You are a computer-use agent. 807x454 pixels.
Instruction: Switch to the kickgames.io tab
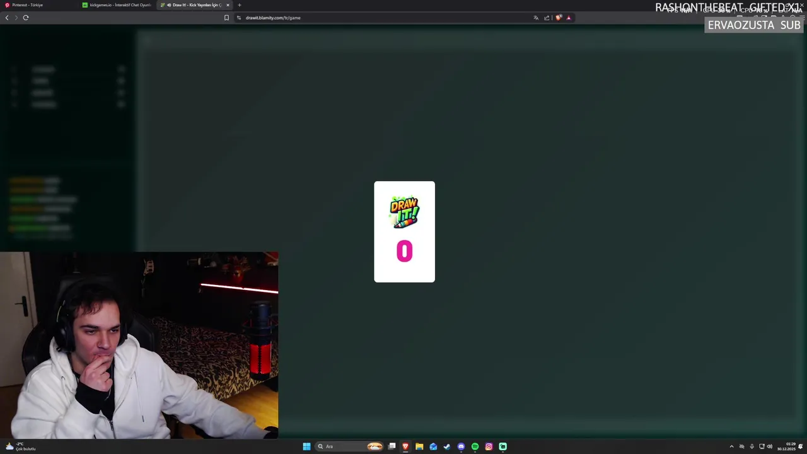coord(117,5)
